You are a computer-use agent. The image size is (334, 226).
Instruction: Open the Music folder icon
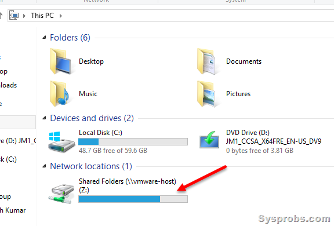coord(60,94)
